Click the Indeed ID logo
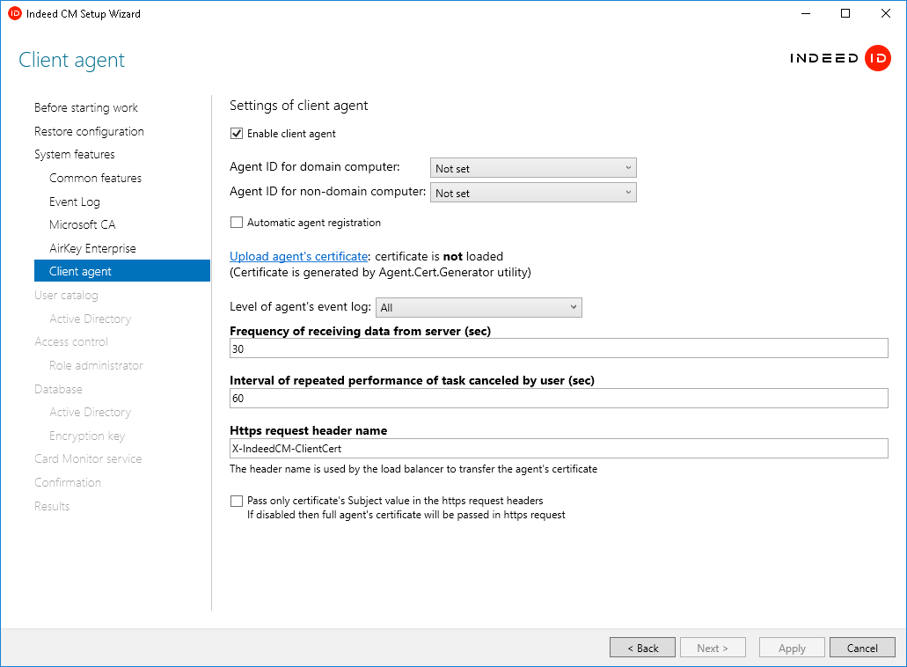 [x=840, y=58]
